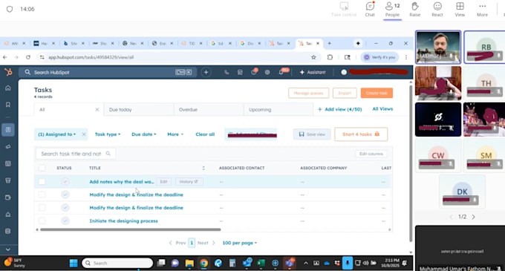Bookmark this page with the star icon
This screenshot has width=505, height=271.
[313, 57]
